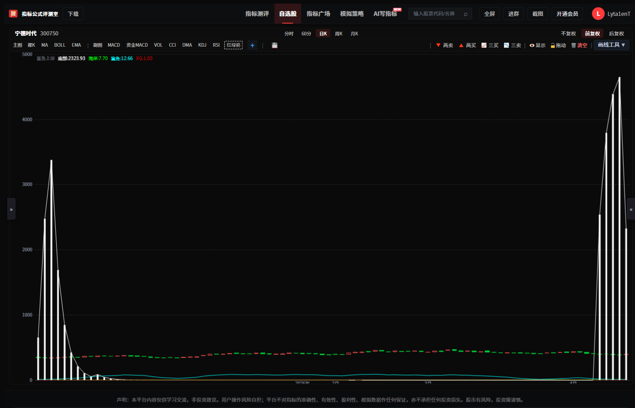The width and height of the screenshot is (635, 408).
Task: Collapse the right side panel arrow
Action: point(631,209)
